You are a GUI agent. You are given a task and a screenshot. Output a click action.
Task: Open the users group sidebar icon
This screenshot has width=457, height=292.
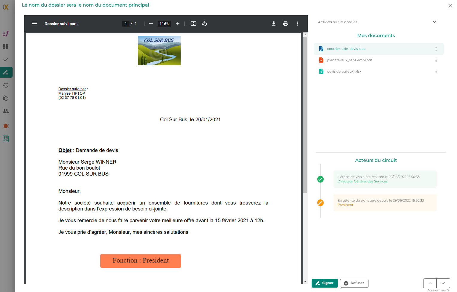point(6,111)
